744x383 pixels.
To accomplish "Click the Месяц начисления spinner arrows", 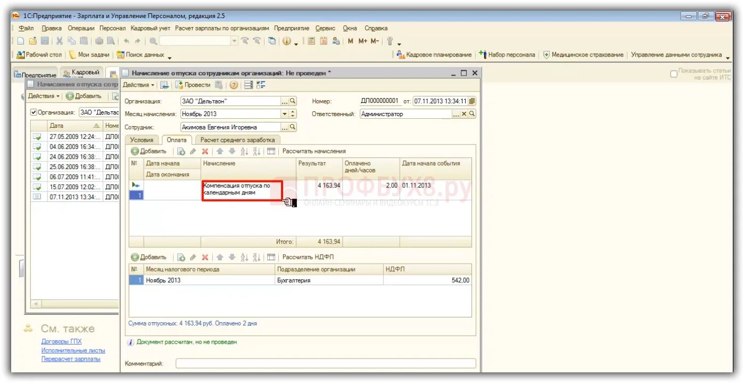I will [x=293, y=114].
